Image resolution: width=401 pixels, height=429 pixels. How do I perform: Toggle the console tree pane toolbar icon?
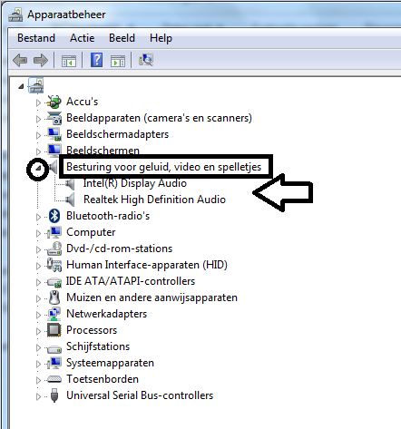click(69, 61)
